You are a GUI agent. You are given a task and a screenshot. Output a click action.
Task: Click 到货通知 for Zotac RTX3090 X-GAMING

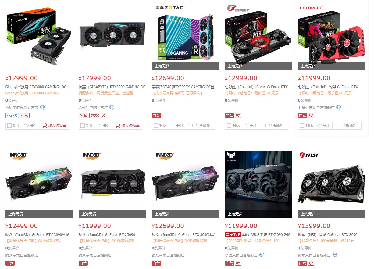(201, 126)
